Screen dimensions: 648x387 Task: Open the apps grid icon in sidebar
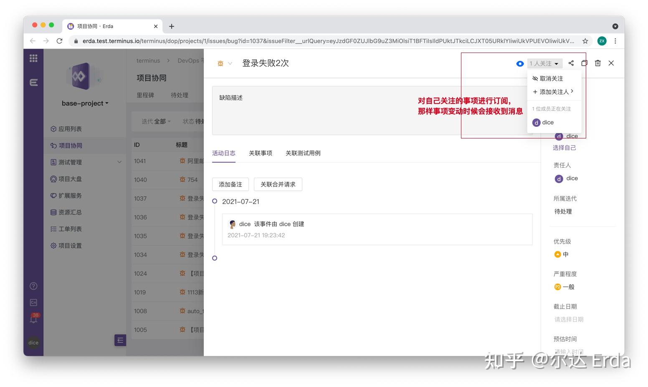point(33,58)
